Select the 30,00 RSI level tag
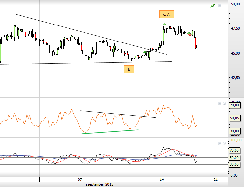 (x=234, y=131)
